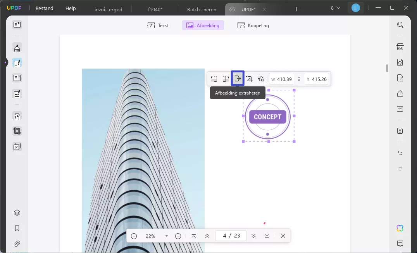
Task: Open the 22% zoom level dropdown
Action: coord(167,236)
